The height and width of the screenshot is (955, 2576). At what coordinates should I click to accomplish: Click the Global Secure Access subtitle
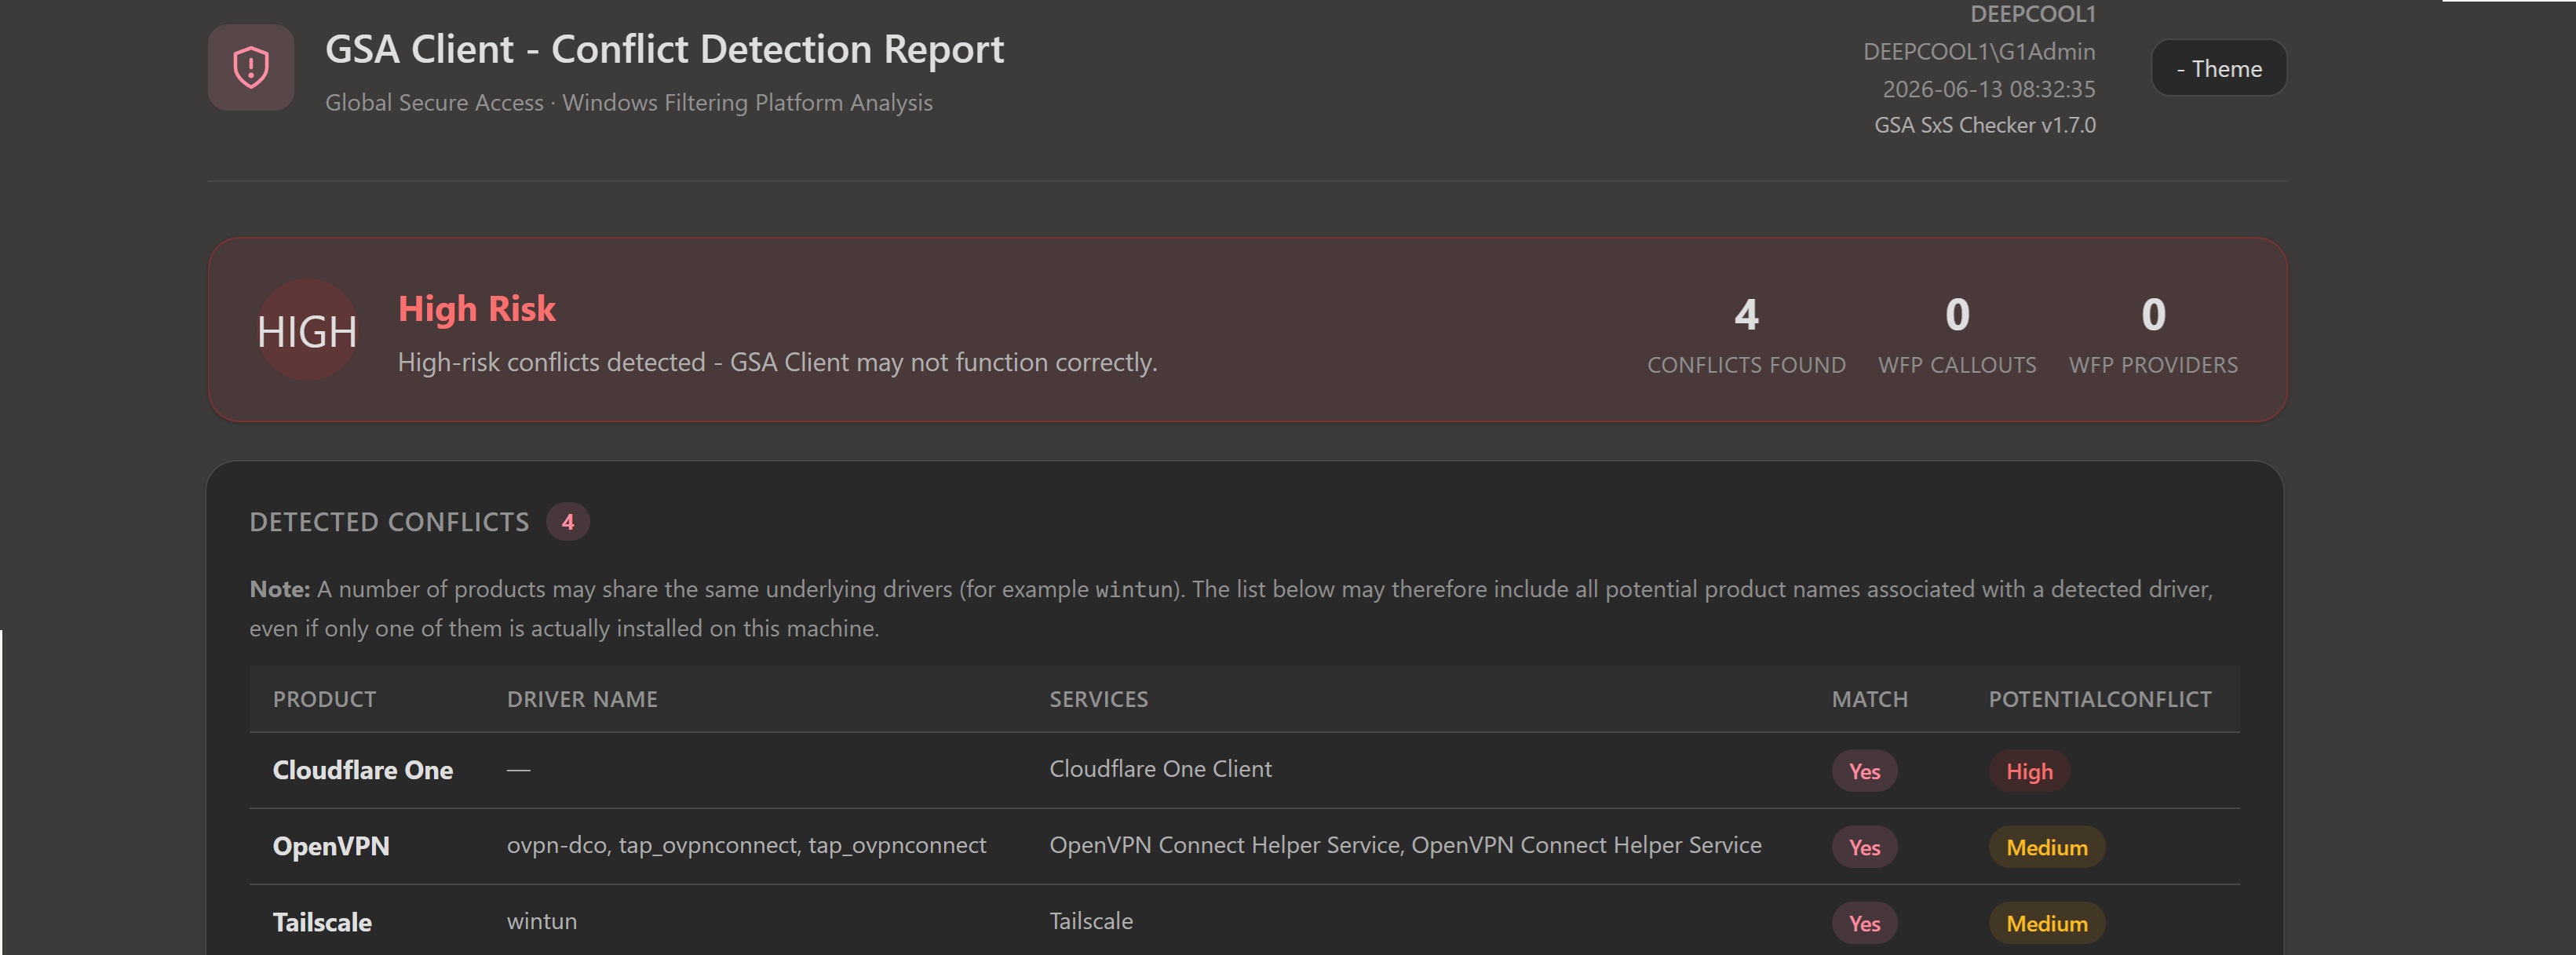click(629, 103)
